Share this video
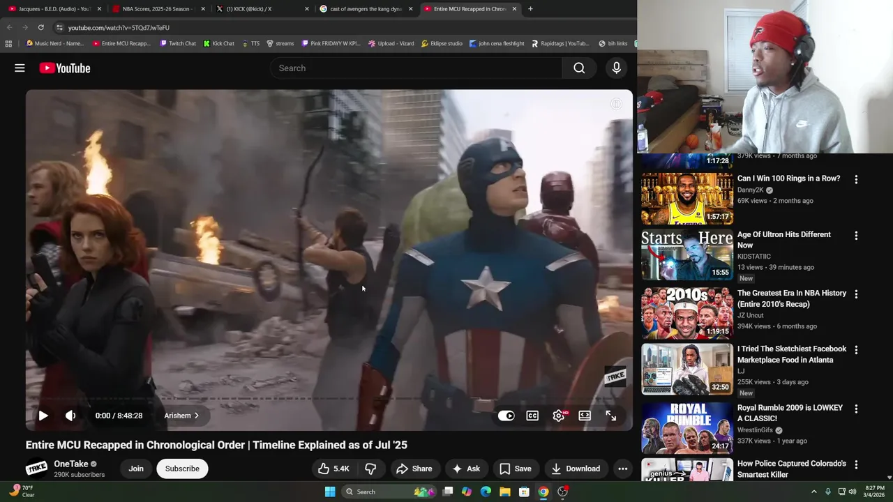Screen dimensions: 893x502 414,469
